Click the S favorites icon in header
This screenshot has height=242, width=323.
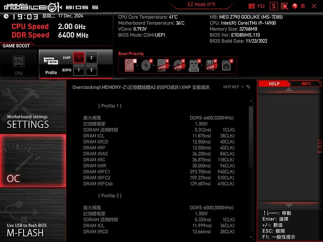(x=274, y=6)
